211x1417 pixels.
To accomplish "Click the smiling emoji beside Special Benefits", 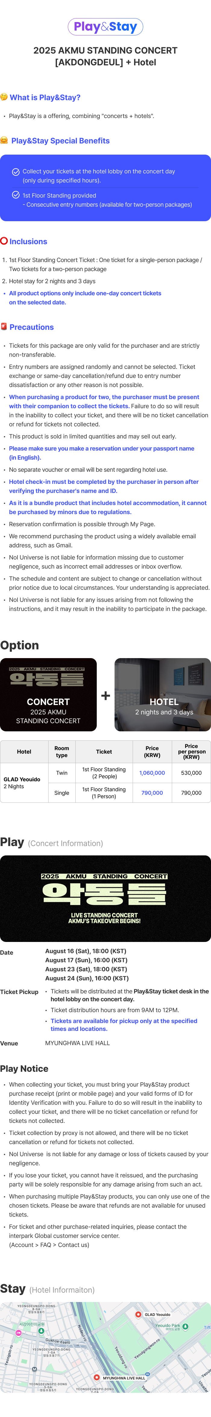I will tap(5, 140).
